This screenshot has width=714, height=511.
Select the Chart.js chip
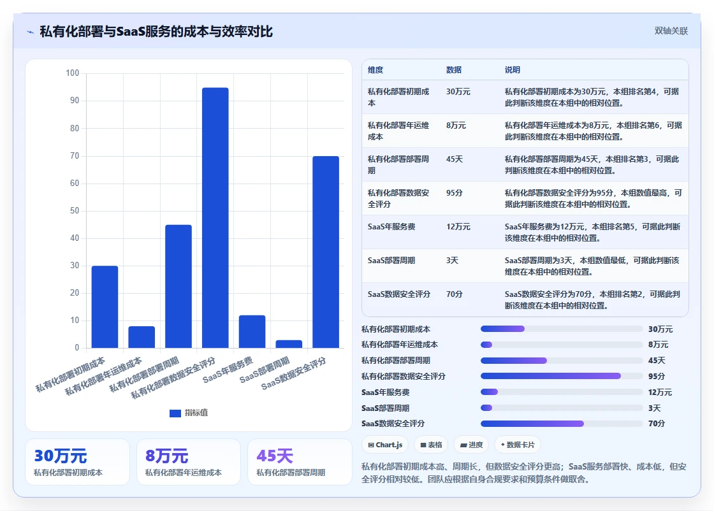click(385, 445)
